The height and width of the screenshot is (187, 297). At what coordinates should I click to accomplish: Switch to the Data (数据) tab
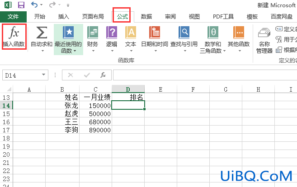146,17
